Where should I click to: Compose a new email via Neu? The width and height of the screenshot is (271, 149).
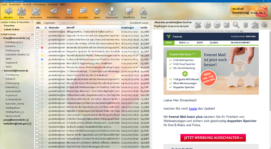[21, 13]
